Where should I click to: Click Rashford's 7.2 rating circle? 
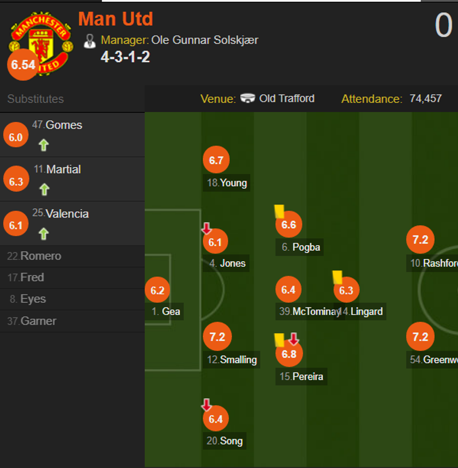[x=420, y=240]
